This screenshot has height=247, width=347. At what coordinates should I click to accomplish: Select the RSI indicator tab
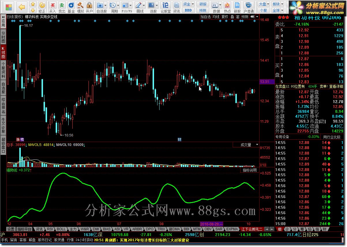pyautogui.click(x=50, y=229)
